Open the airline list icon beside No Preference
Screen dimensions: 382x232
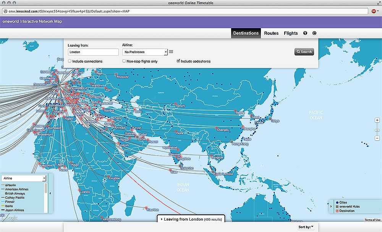coord(171,52)
